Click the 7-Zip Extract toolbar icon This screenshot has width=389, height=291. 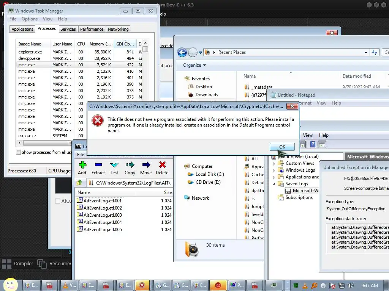pyautogui.click(x=98, y=165)
